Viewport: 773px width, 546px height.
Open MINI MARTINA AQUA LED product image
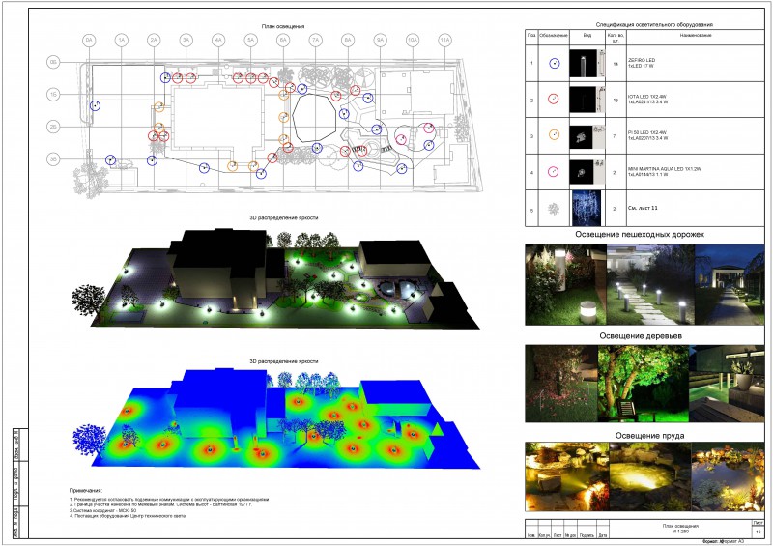(x=587, y=172)
